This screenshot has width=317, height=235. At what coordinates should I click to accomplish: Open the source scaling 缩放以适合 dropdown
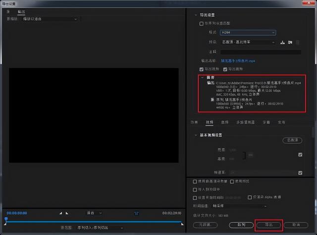click(50, 19)
